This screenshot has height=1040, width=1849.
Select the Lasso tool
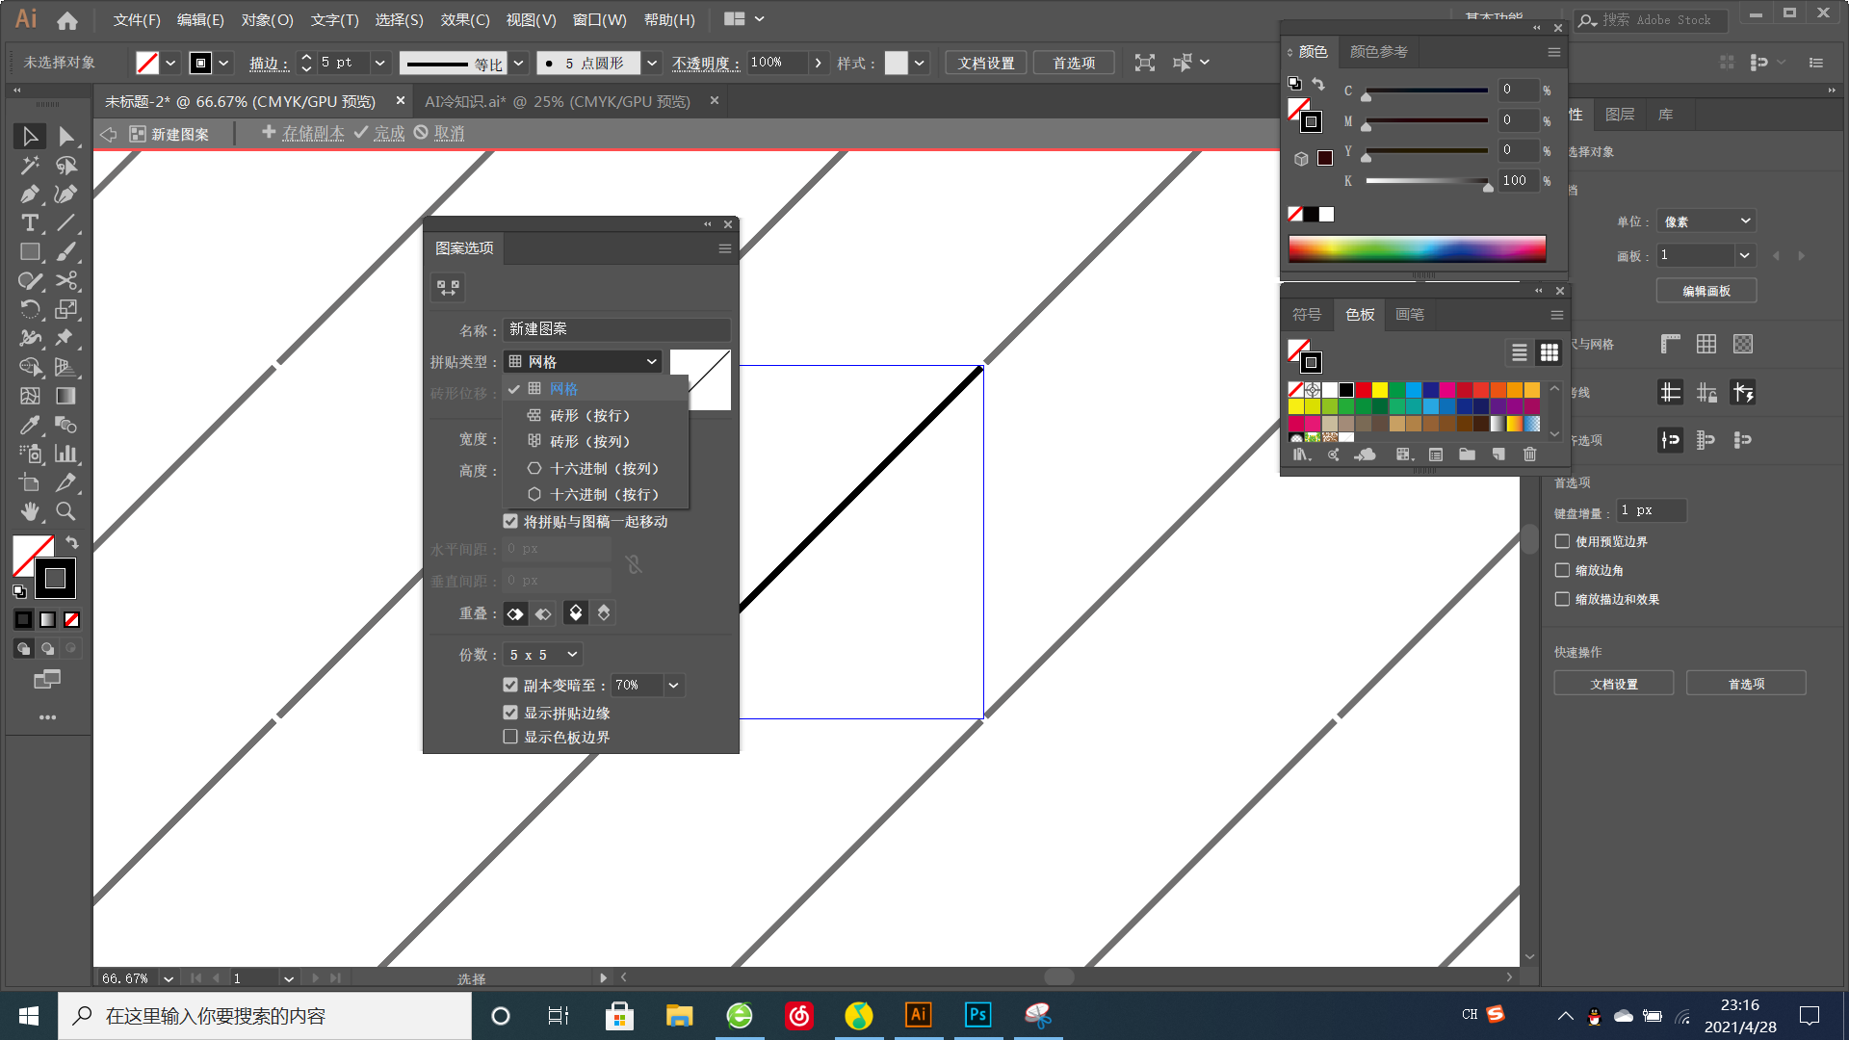click(x=65, y=166)
